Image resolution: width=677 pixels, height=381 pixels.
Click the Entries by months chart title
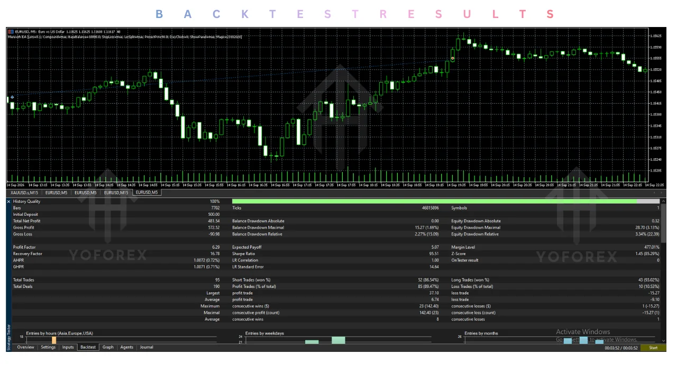[x=481, y=333]
